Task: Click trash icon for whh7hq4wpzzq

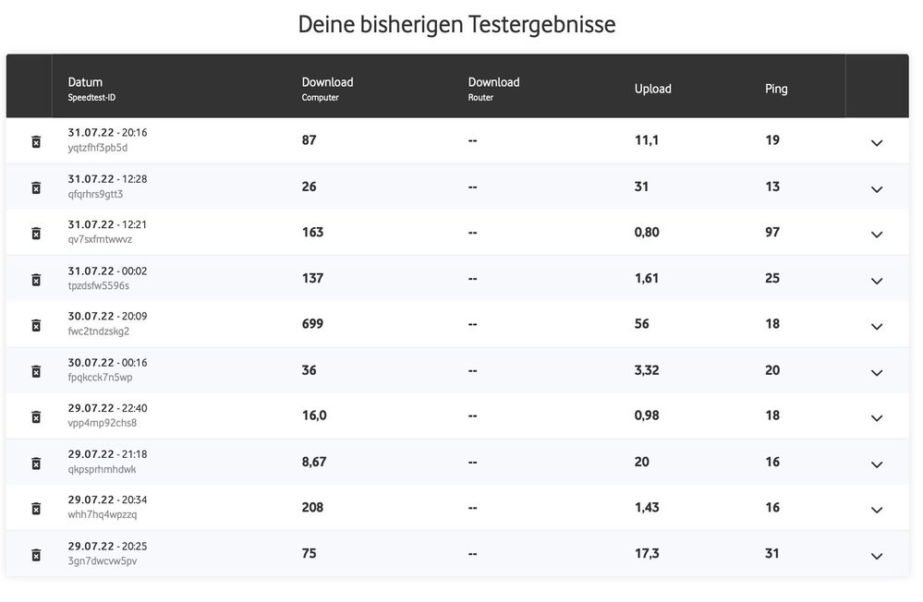Action: pyautogui.click(x=36, y=509)
